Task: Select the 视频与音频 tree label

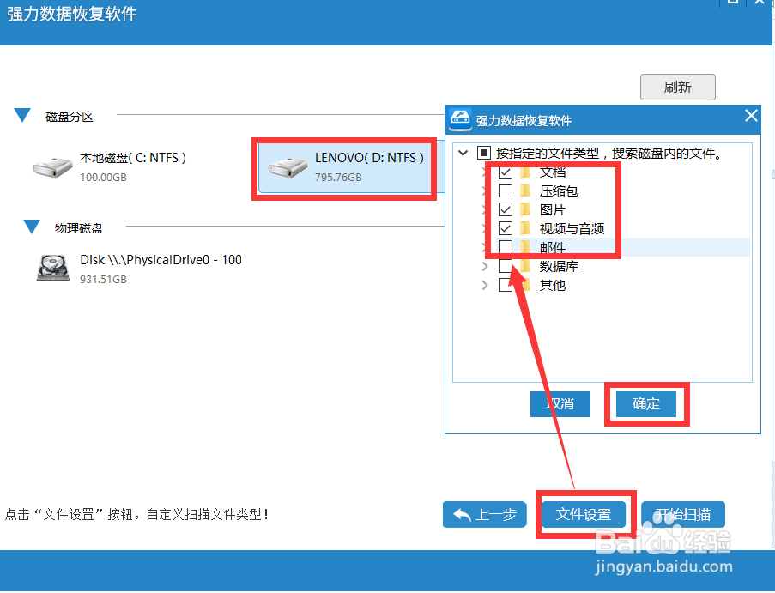Action: pos(572,228)
